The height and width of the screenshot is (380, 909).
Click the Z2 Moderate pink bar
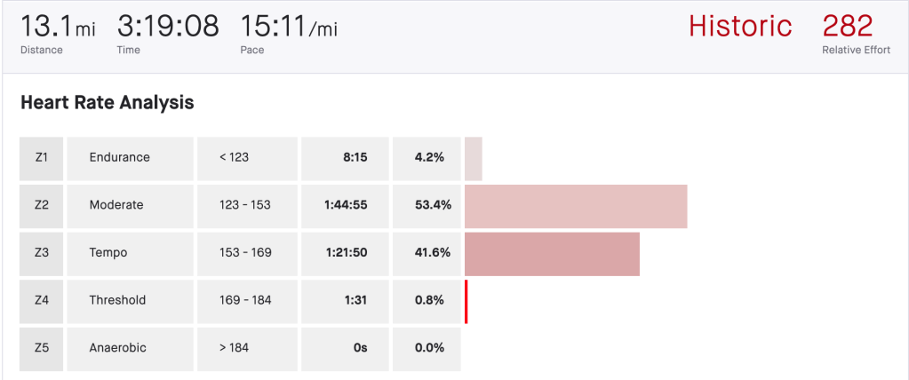point(576,206)
